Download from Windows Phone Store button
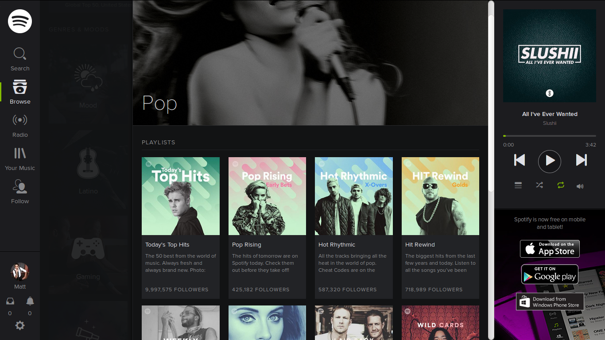This screenshot has width=605, height=340. coord(550,301)
